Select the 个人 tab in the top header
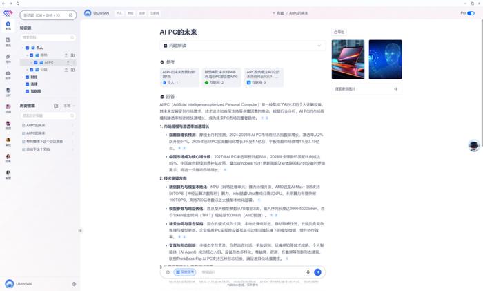 tap(119, 13)
